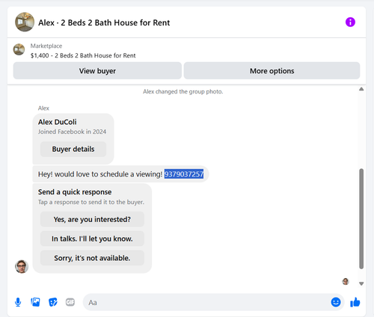
Task: Open conversation information with the purple info icon
Action: click(x=350, y=22)
